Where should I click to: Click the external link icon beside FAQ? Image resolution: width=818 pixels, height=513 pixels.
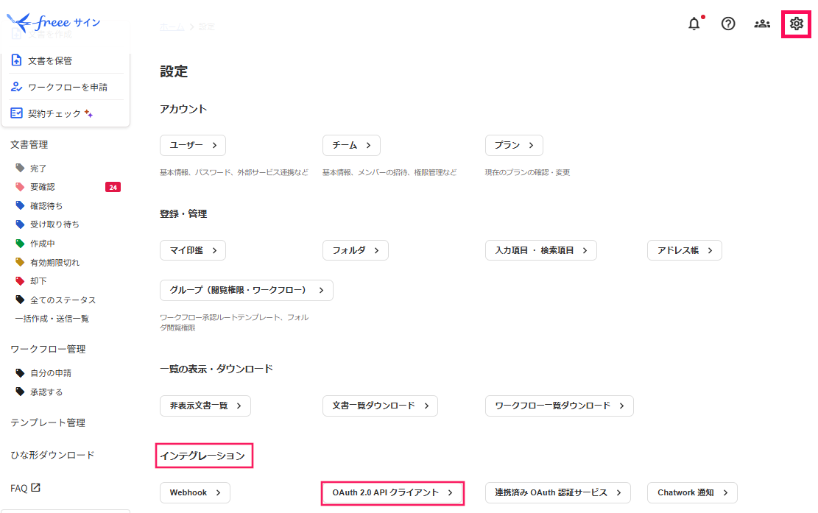(x=35, y=488)
